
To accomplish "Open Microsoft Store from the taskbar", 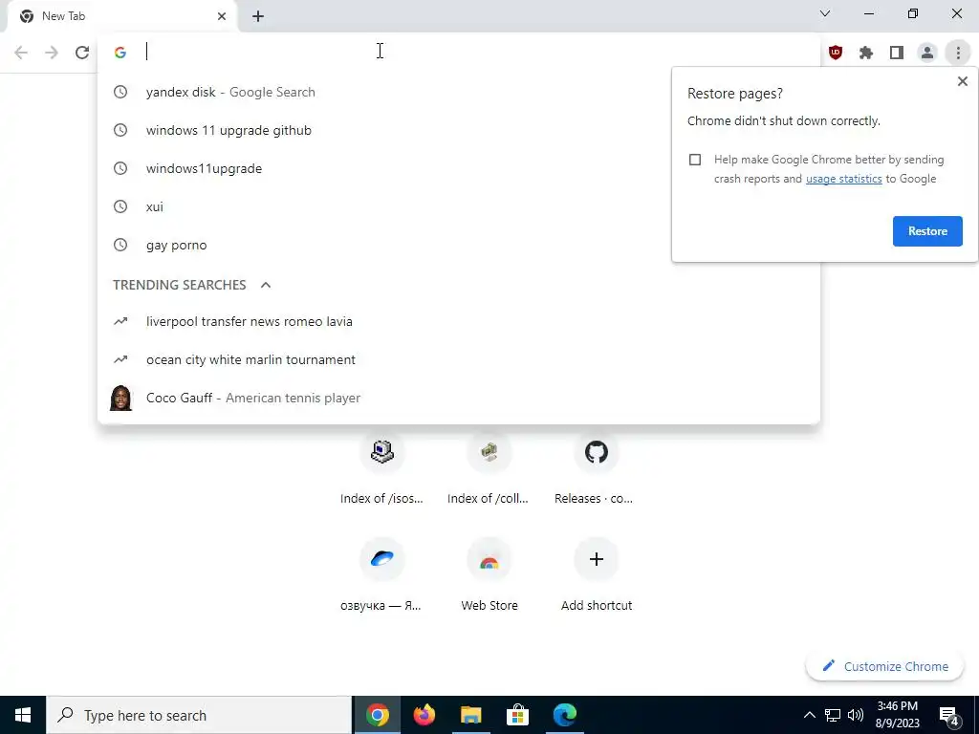I will click(x=517, y=715).
